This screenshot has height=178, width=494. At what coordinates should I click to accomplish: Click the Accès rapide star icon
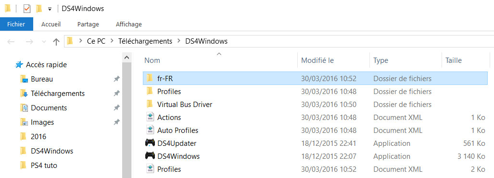19,65
